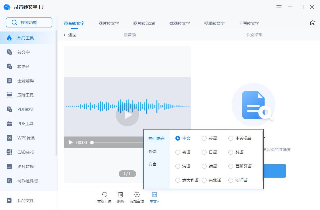Image resolution: width=320 pixels, height=210 pixels.
Task: Select the 德语 radio button
Action: [204, 166]
